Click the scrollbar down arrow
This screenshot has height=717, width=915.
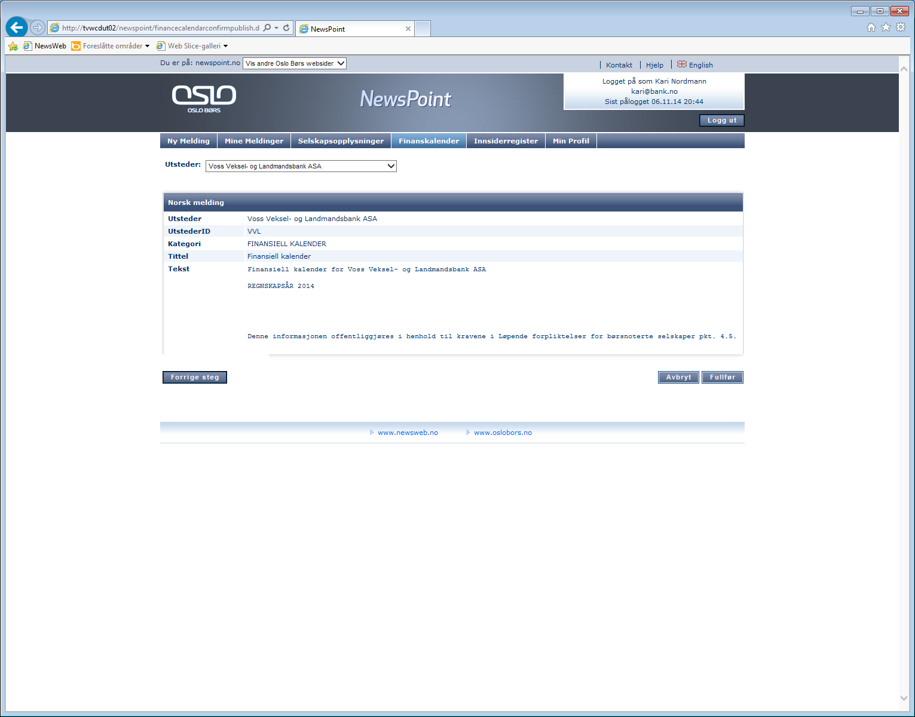coord(904,698)
